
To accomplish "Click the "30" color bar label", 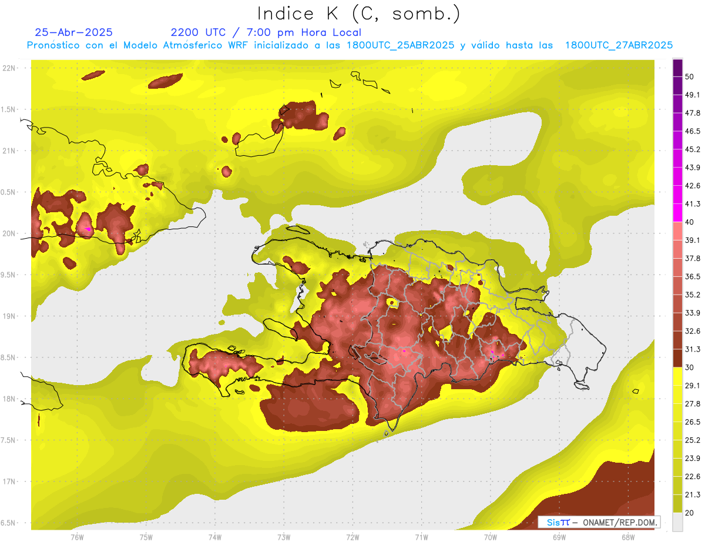I will tap(690, 367).
